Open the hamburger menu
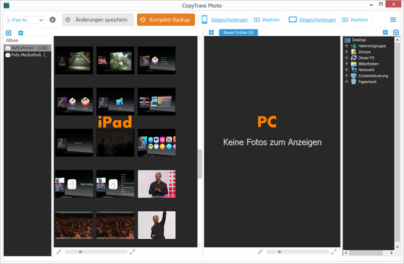 coord(393,19)
